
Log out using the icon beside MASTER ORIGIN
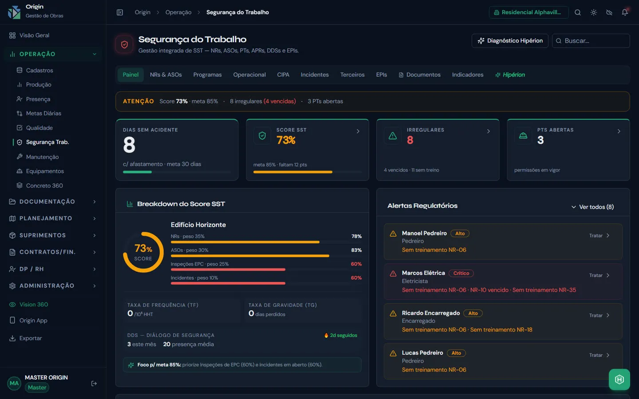(94, 383)
